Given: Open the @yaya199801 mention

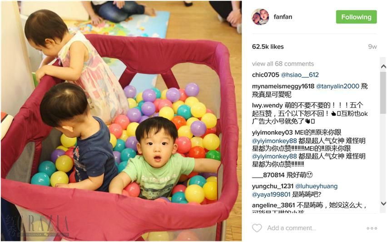Looking at the screenshot, I should click(x=271, y=195).
